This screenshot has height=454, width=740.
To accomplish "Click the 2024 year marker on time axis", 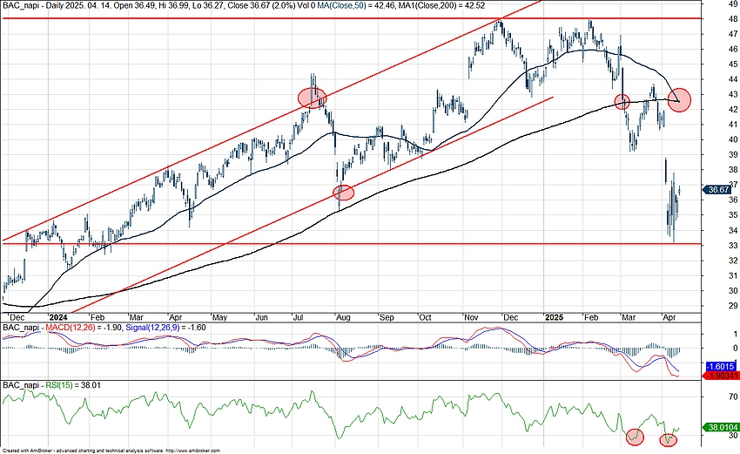I will 57,317.
